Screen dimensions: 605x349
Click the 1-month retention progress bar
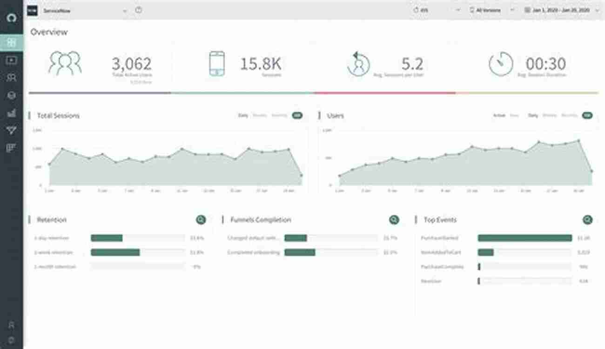coord(138,267)
